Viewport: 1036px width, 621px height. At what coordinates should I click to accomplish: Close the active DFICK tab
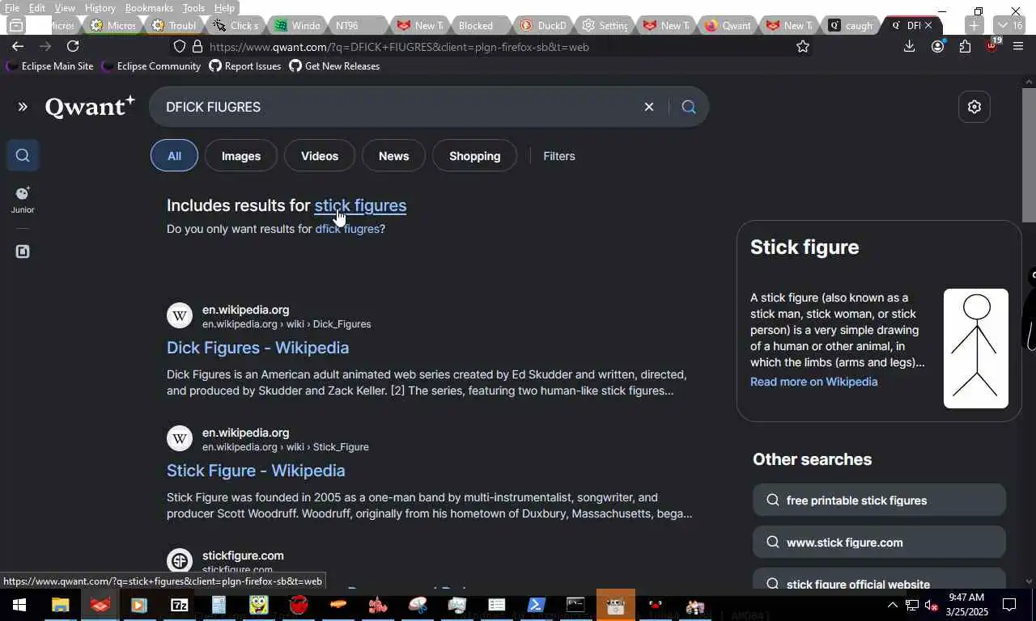[x=928, y=25]
